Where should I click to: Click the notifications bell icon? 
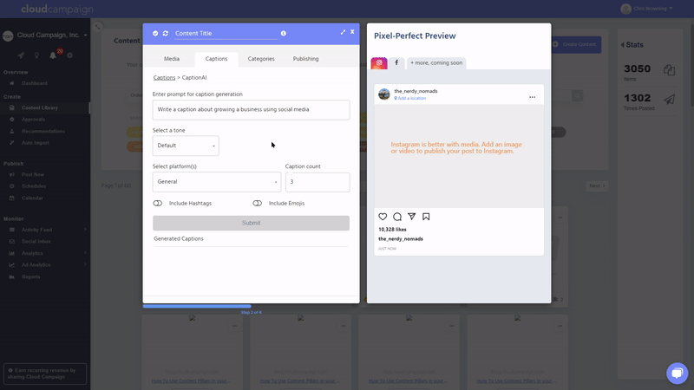point(53,55)
